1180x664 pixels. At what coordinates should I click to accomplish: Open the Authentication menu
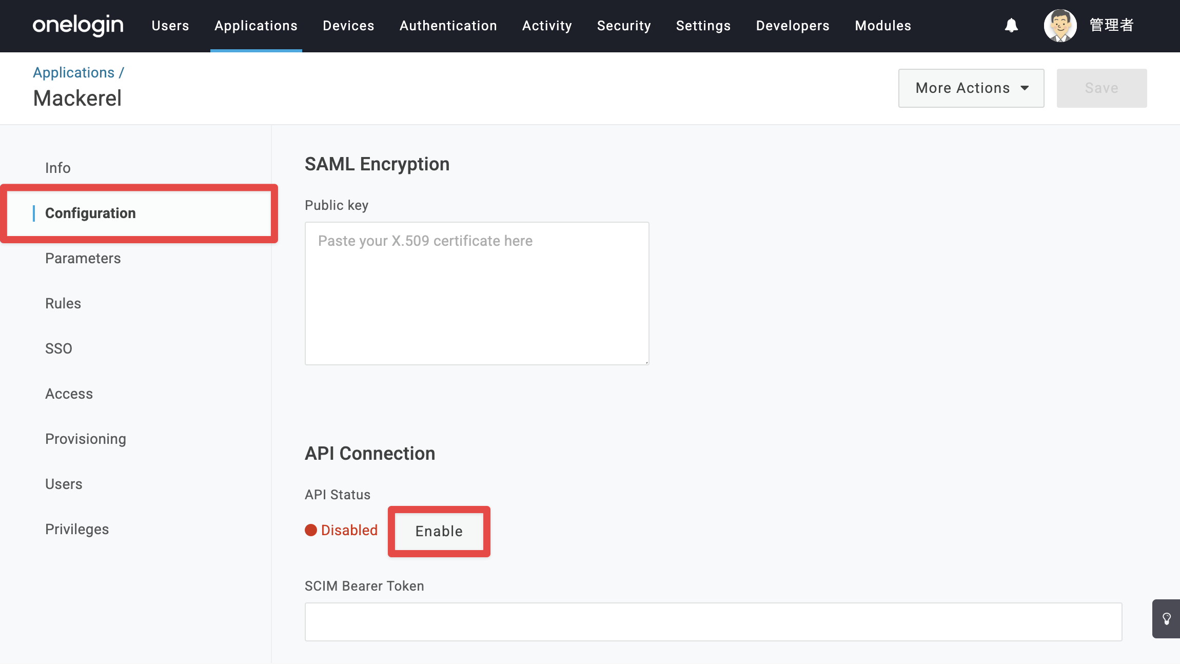pyautogui.click(x=448, y=26)
